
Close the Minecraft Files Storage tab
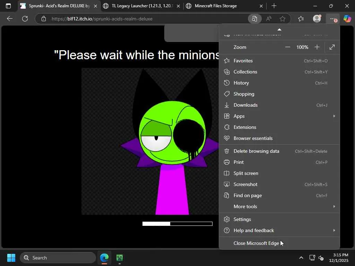point(261,6)
